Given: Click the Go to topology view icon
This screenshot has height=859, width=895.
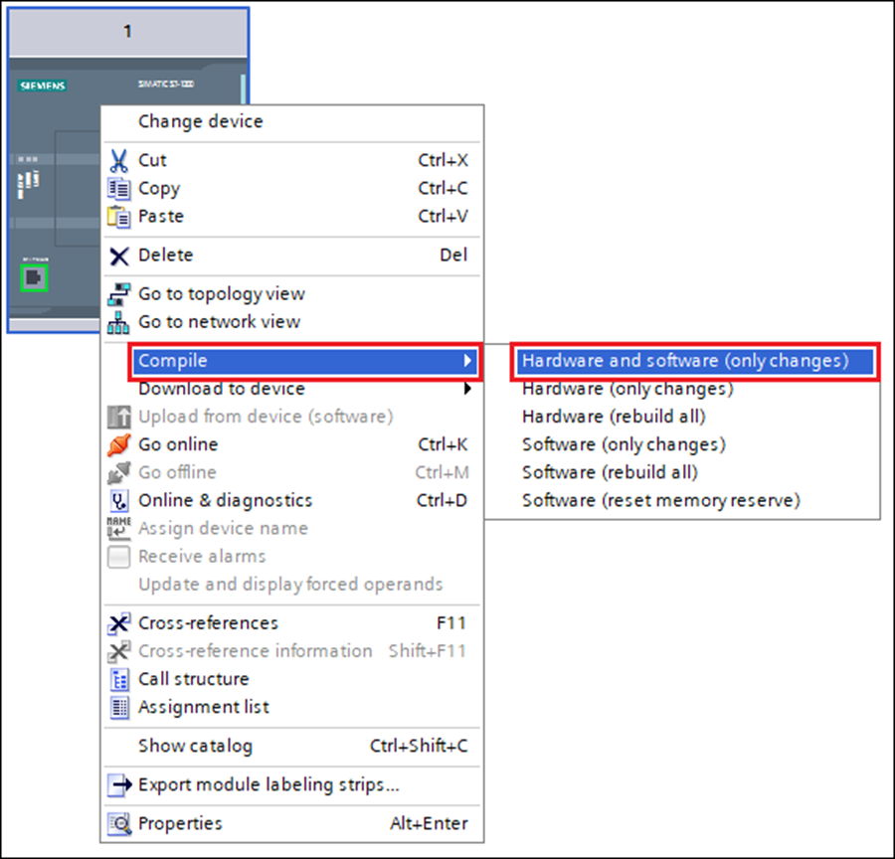Looking at the screenshot, I should pyautogui.click(x=117, y=293).
